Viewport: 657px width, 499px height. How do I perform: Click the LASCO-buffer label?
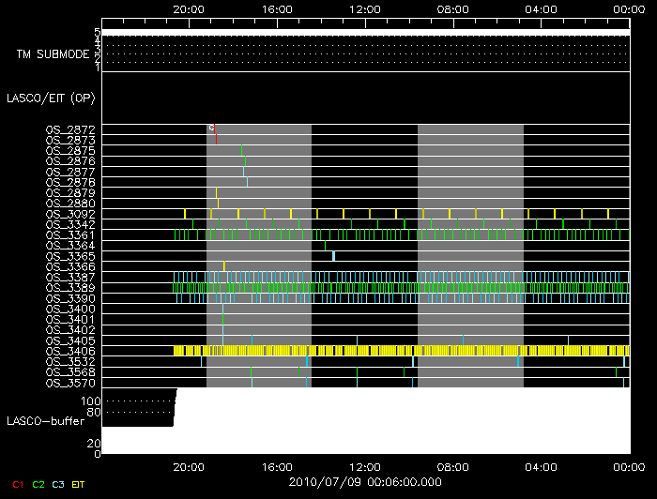[45, 421]
